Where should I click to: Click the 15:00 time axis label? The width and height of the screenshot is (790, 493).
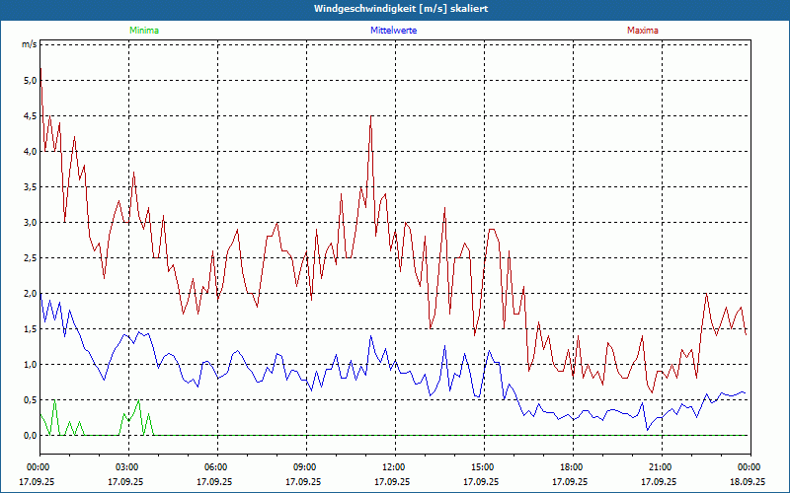coord(482,467)
